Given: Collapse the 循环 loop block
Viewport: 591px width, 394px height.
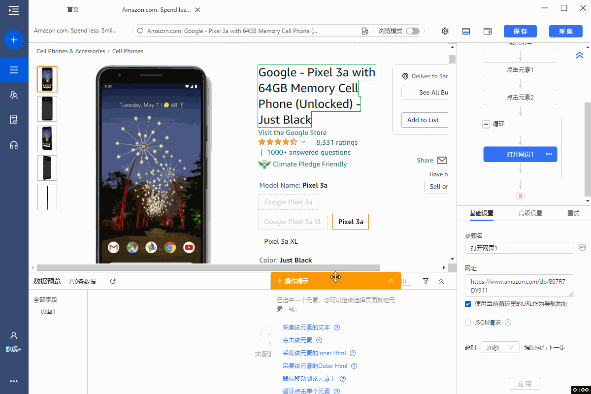Looking at the screenshot, I should 486,125.
